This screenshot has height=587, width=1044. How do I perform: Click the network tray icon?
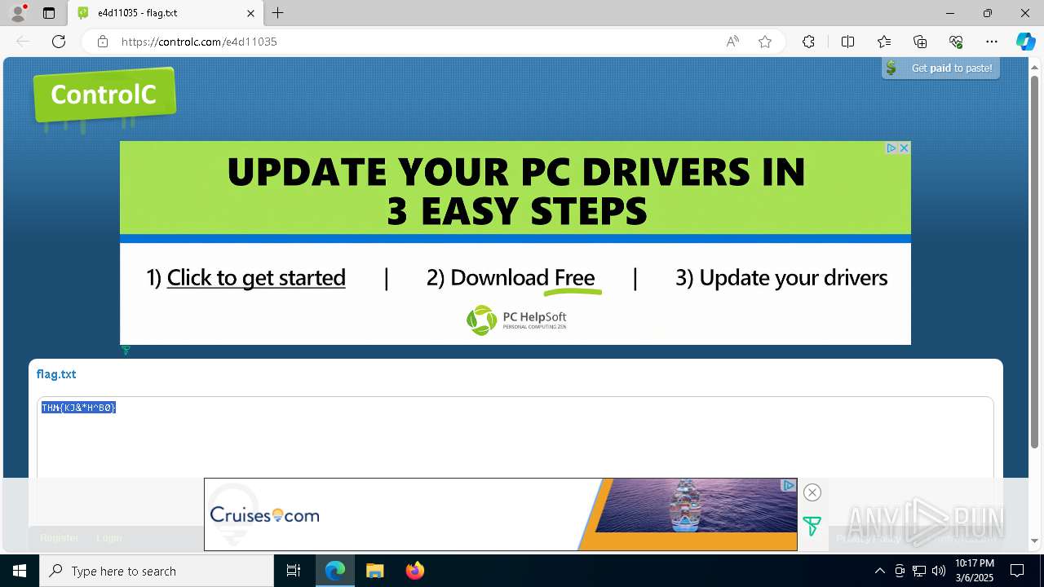[x=919, y=571]
